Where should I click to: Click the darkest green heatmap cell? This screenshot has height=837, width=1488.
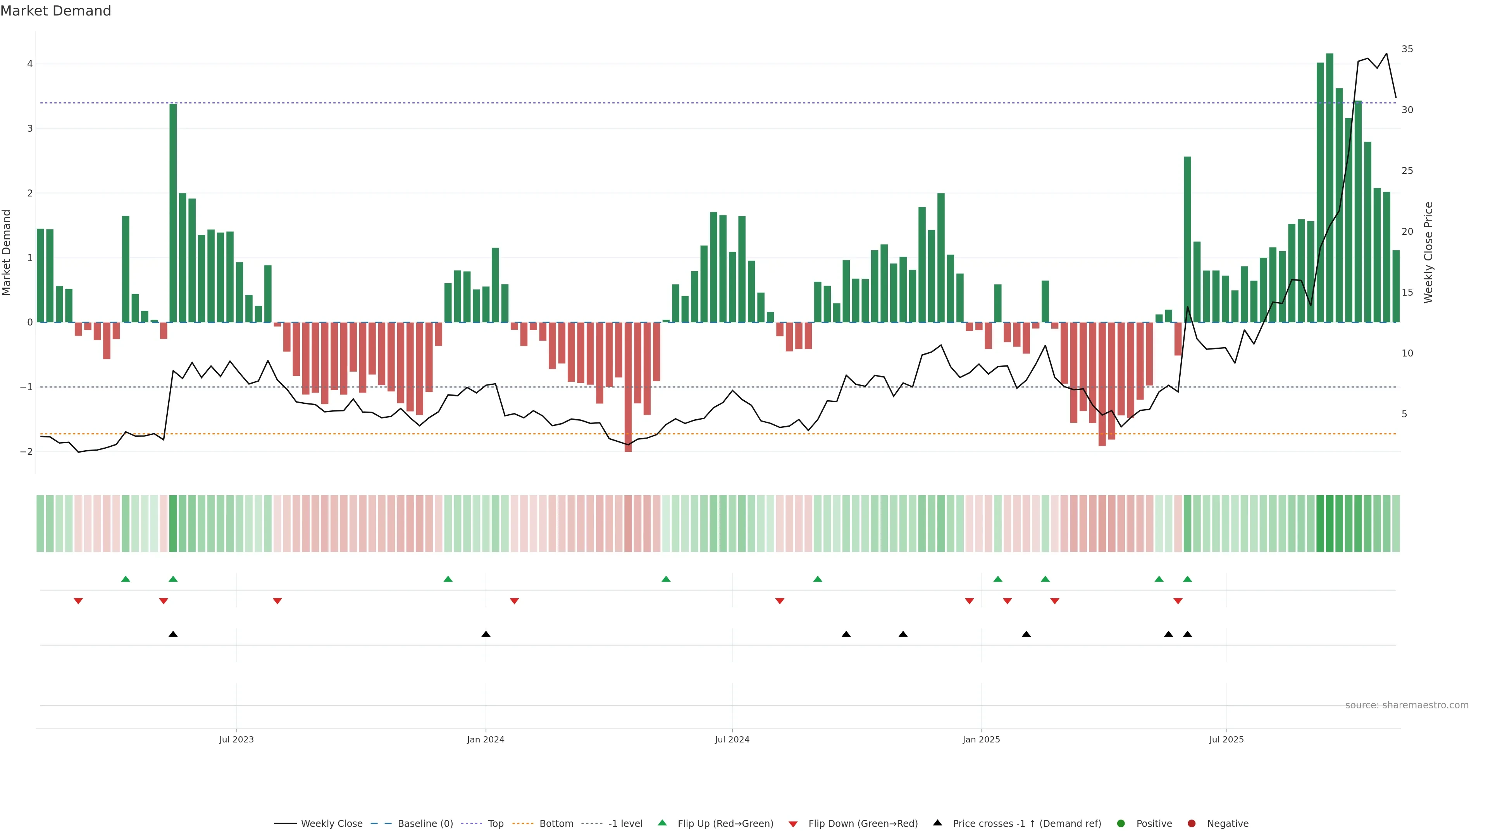1330,524
